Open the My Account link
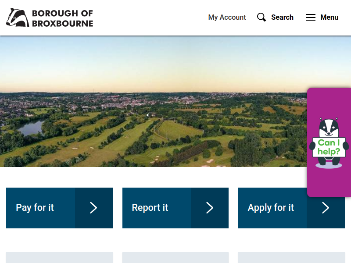Image resolution: width=351 pixels, height=263 pixels. (x=227, y=17)
